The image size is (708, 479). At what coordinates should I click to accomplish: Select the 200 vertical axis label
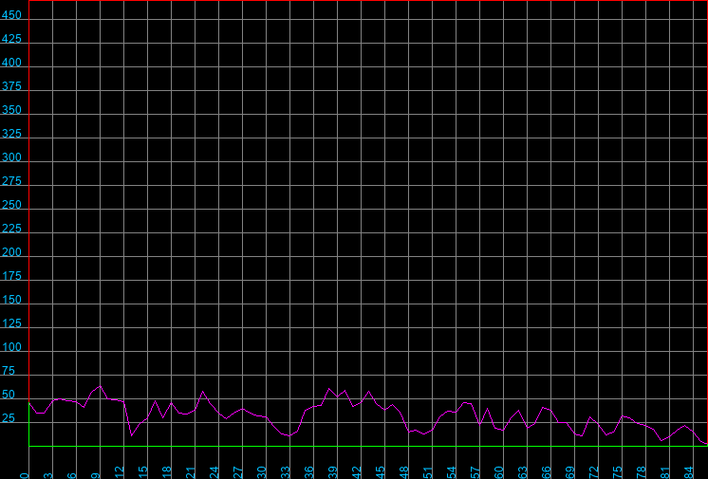[11, 252]
